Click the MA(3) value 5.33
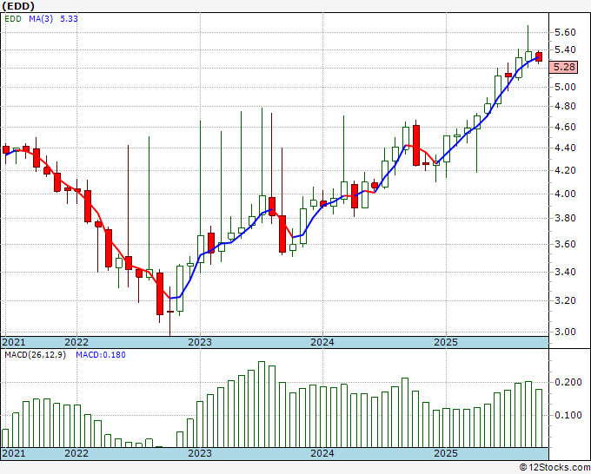The height and width of the screenshot is (474, 591). click(71, 17)
